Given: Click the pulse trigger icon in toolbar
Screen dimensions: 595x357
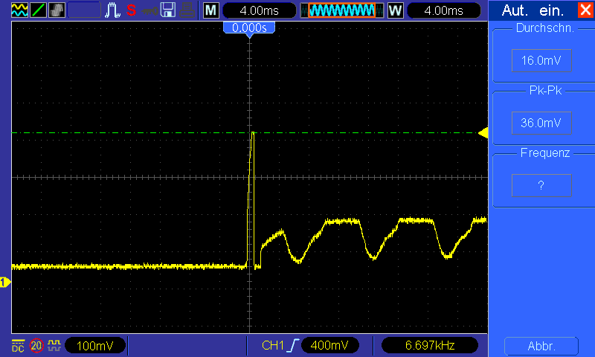Looking at the screenshot, I should 113,10.
